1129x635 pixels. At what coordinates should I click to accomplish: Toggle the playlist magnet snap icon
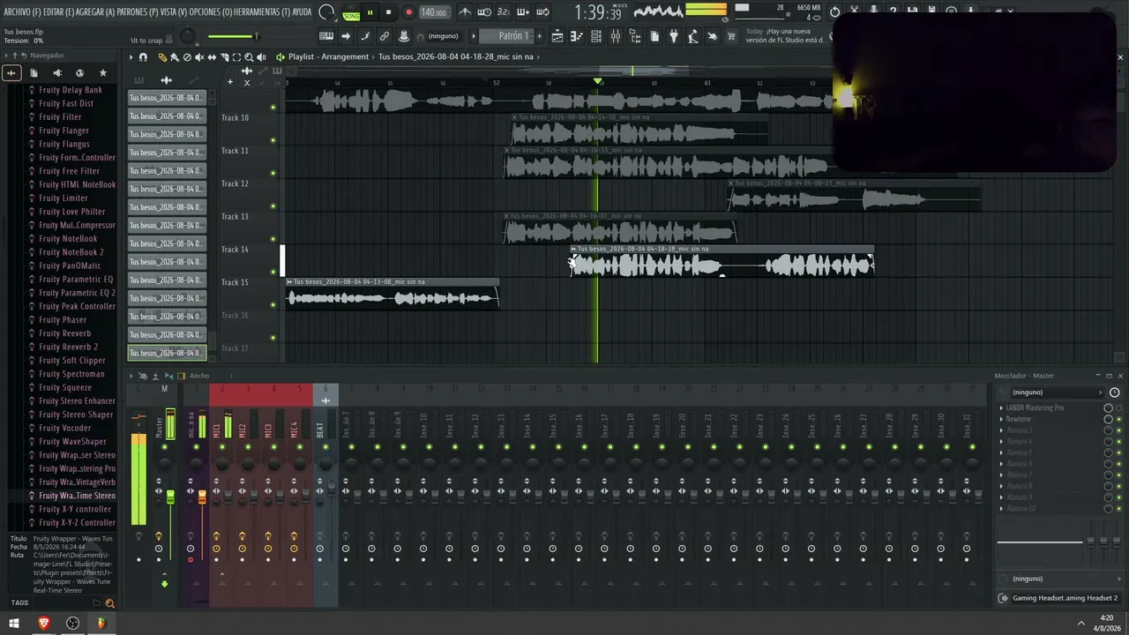[x=143, y=57]
